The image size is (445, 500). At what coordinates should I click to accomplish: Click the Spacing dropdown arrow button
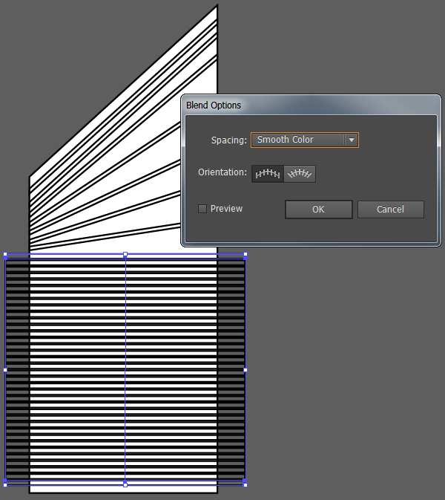352,140
